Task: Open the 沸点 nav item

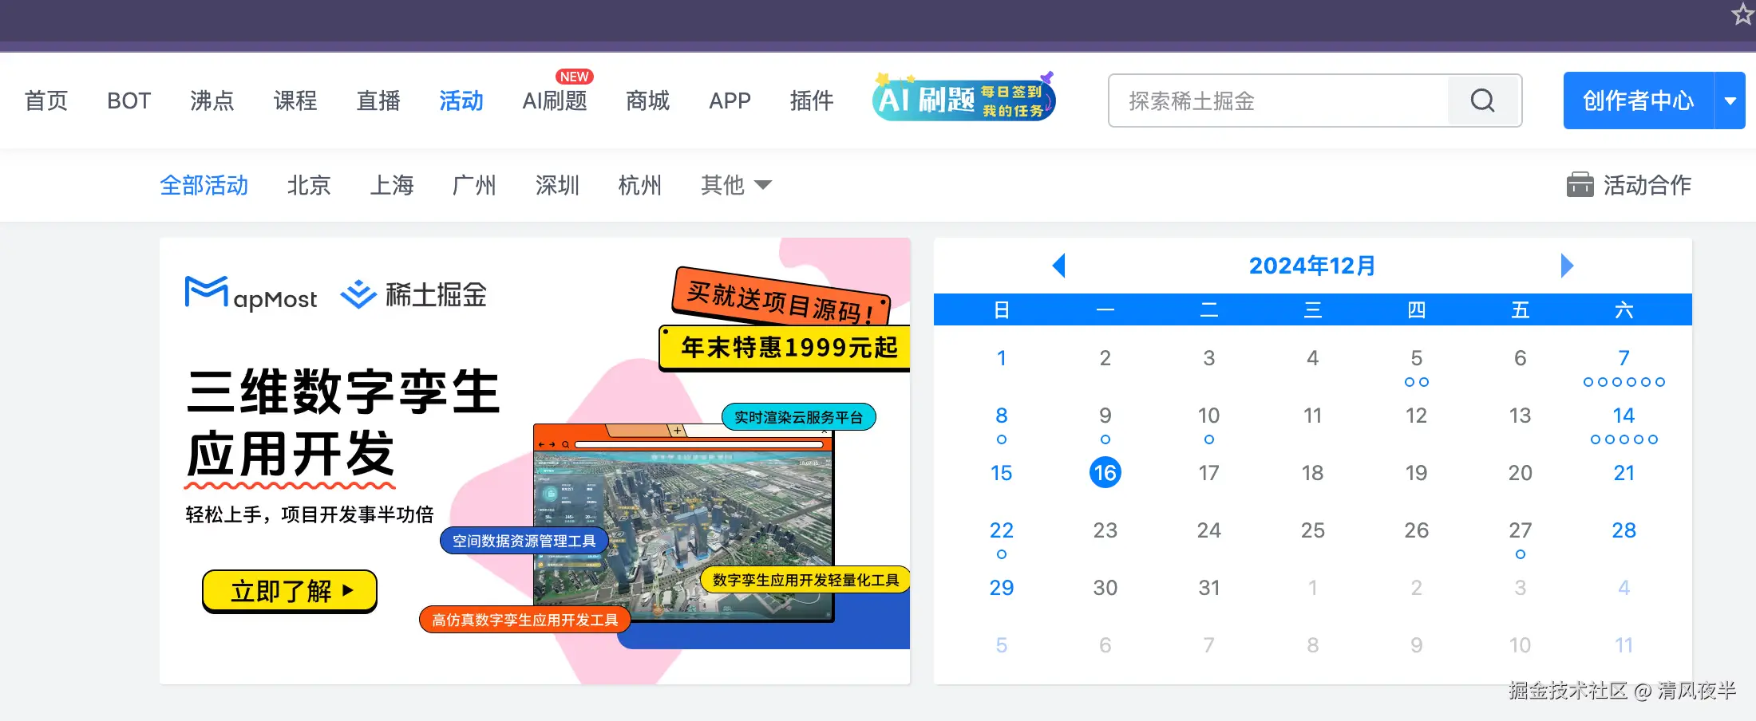Action: tap(212, 100)
